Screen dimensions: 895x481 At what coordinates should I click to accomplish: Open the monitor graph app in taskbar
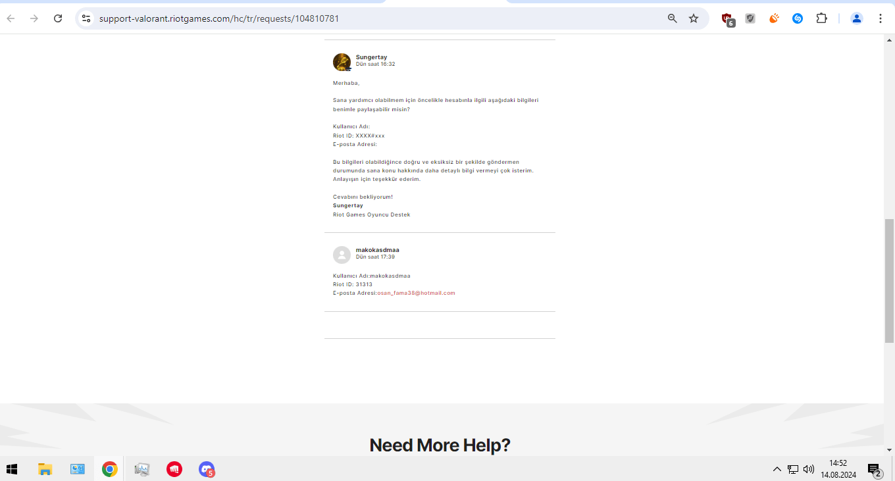142,469
